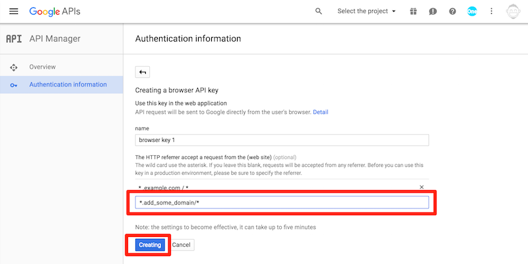Image resolution: width=528 pixels, height=264 pixels.
Task: Expand the Select the project dropdown
Action: pos(367,11)
